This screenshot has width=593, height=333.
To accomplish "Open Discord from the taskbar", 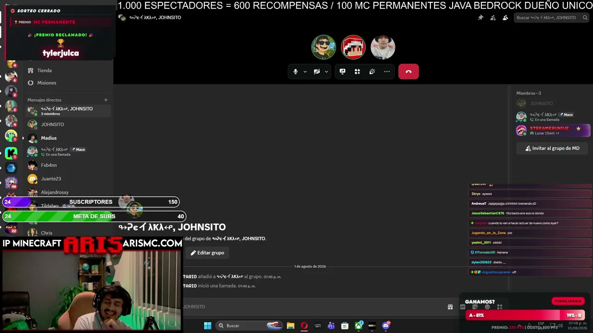I will [x=386, y=326].
